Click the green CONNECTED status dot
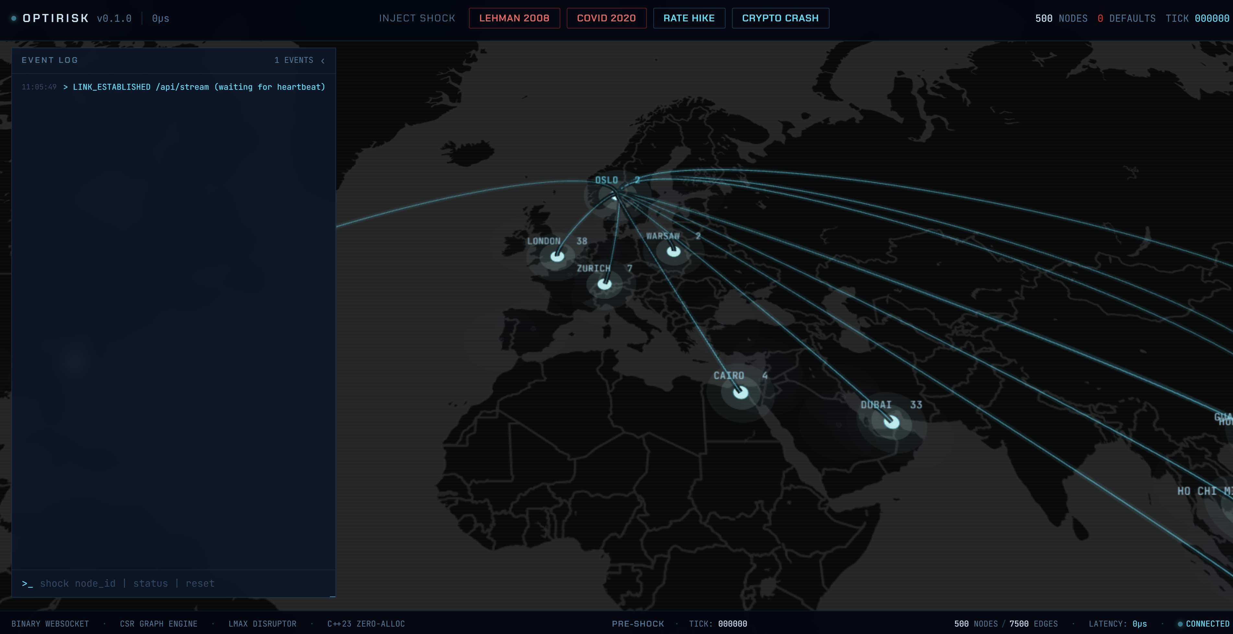This screenshot has height=634, width=1233. tap(1180, 624)
